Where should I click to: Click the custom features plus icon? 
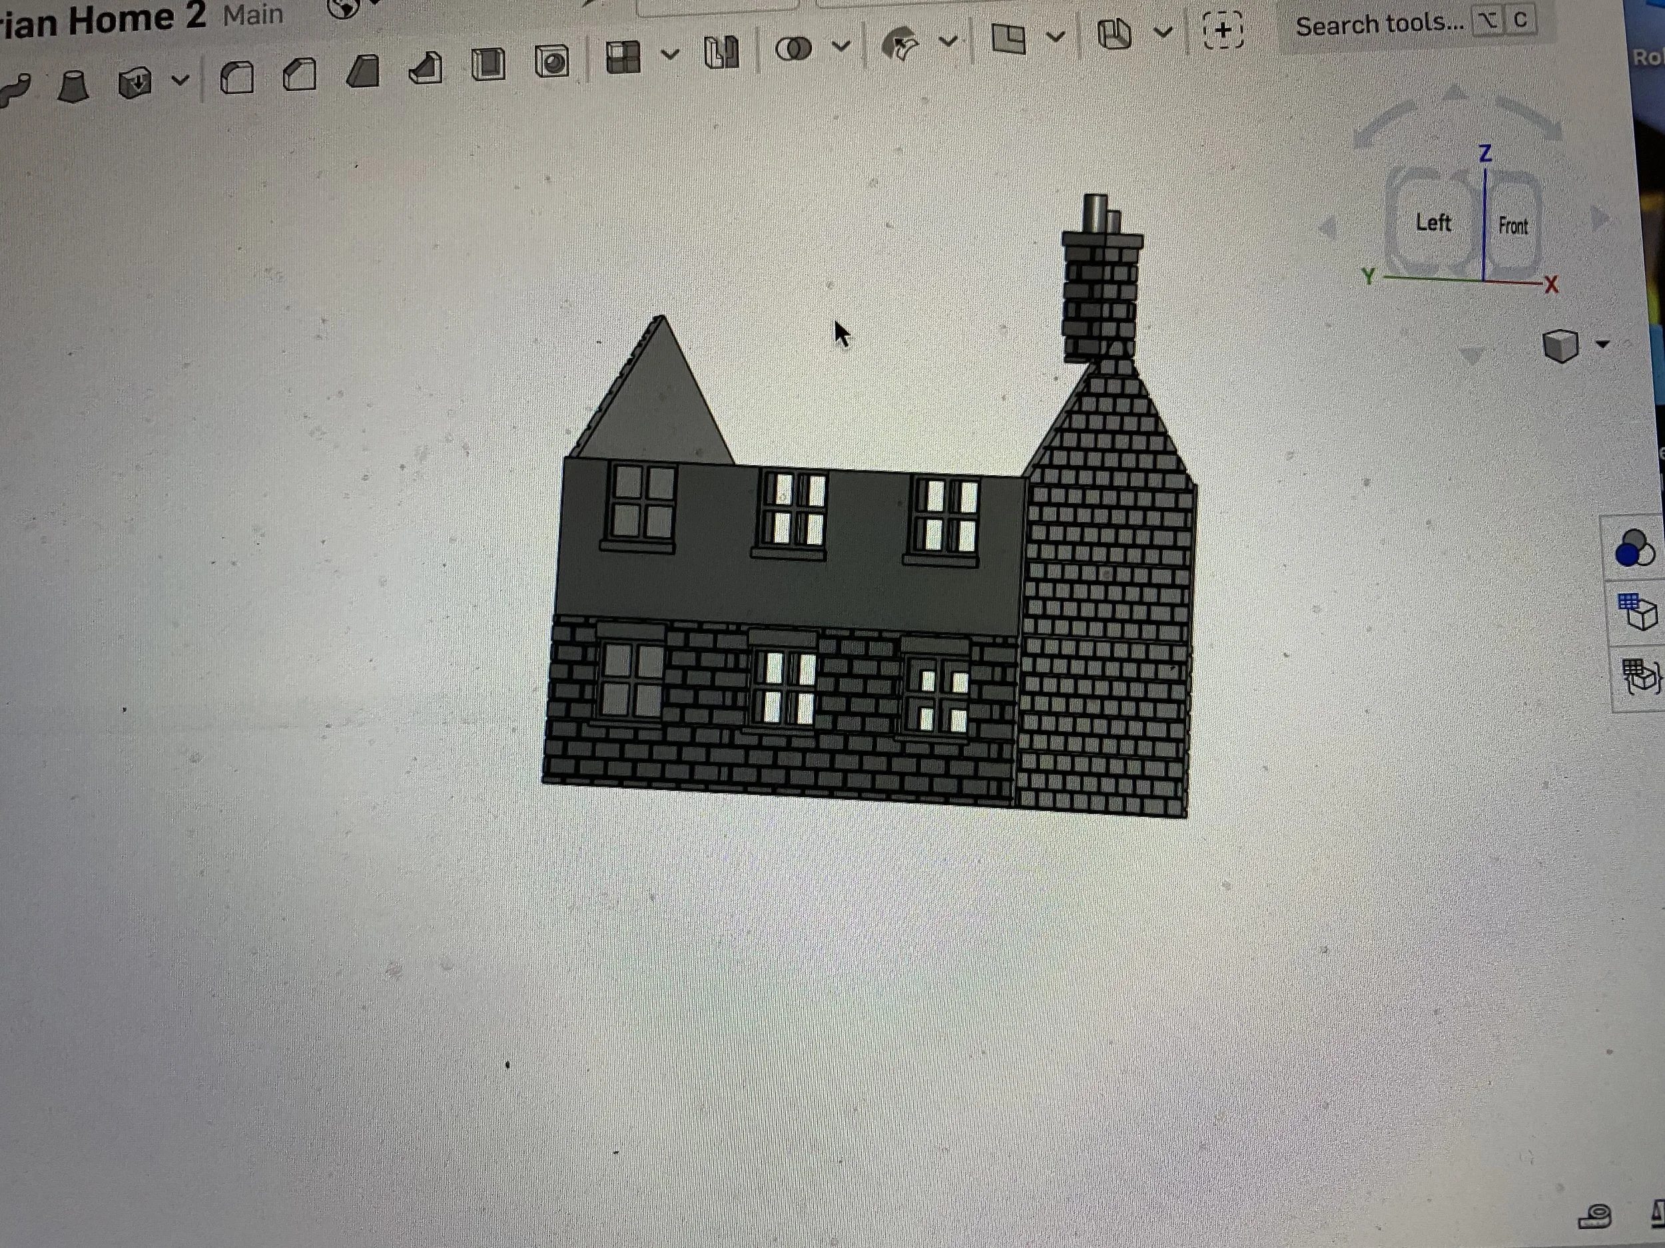point(1224,31)
